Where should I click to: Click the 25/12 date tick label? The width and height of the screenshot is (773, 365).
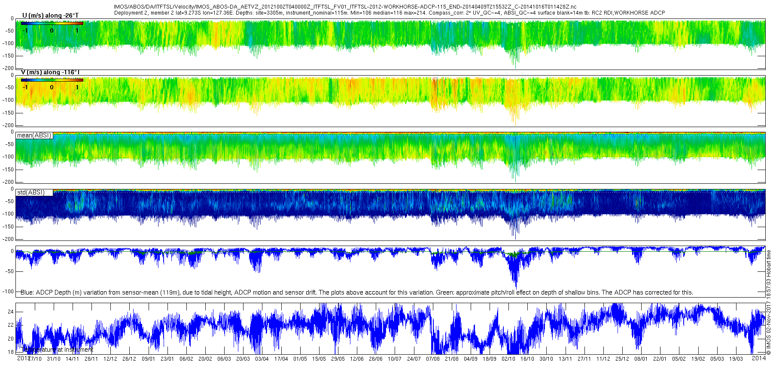(622, 359)
